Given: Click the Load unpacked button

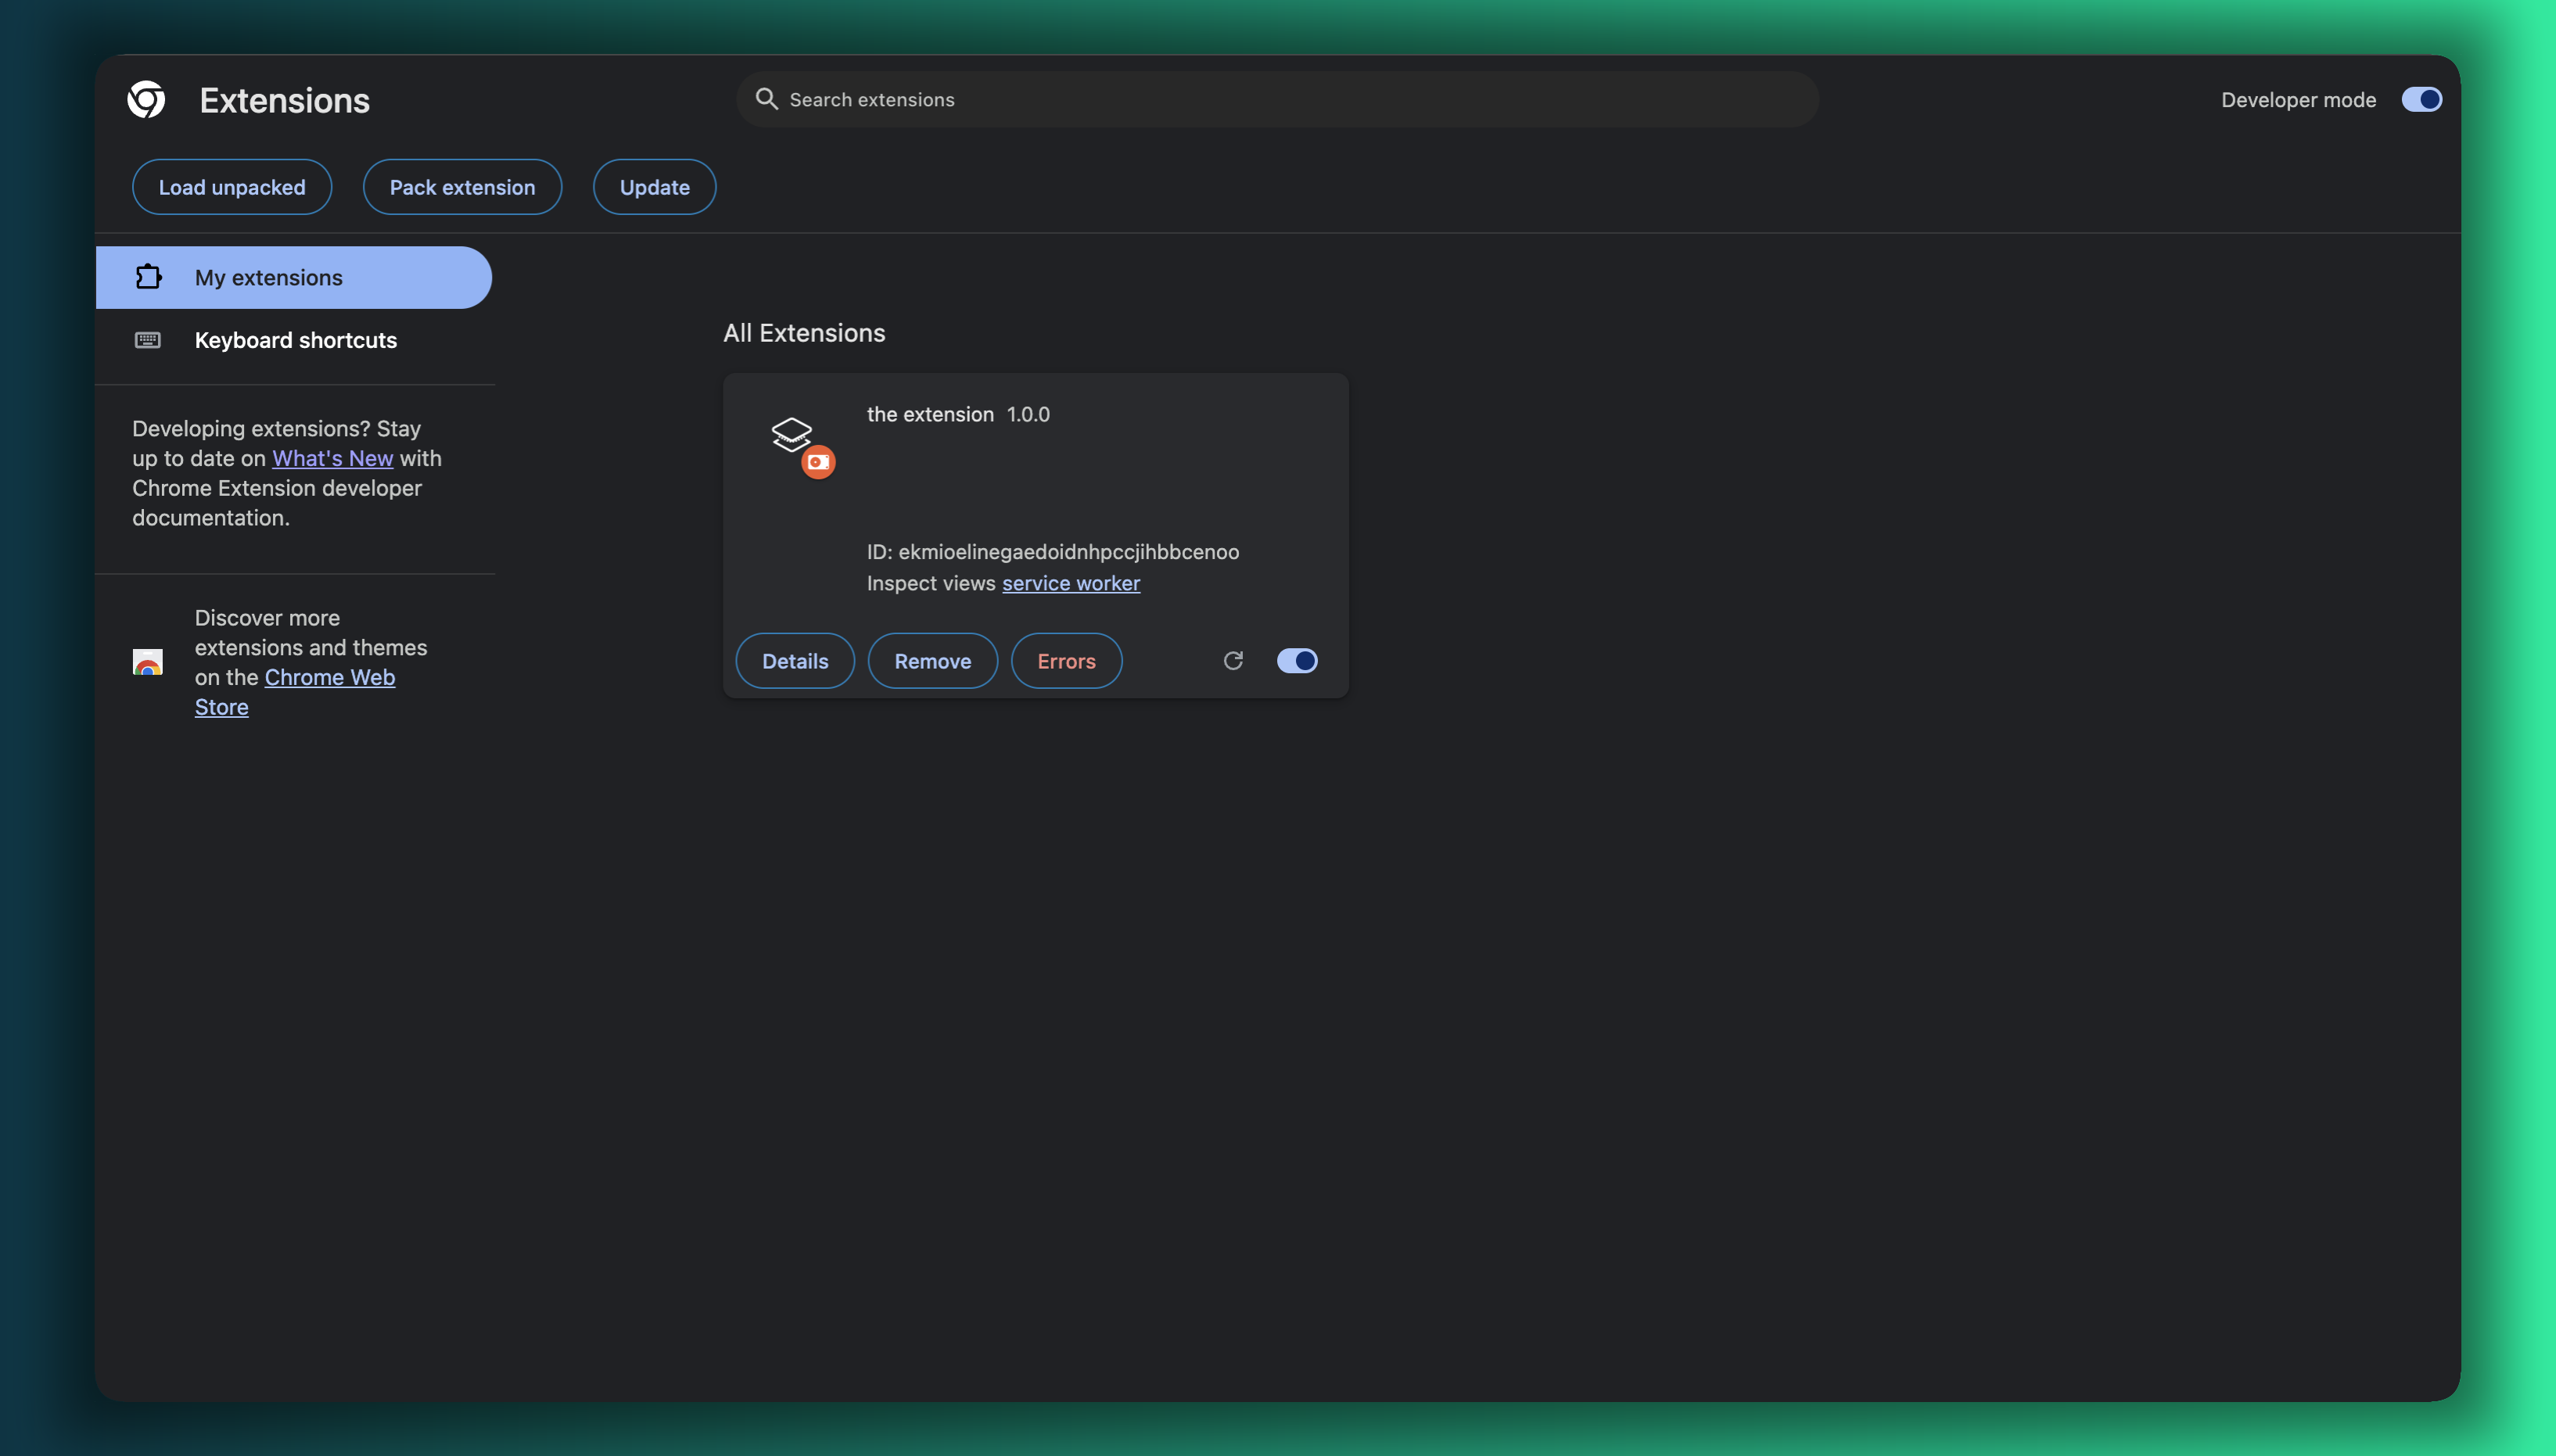Looking at the screenshot, I should (x=232, y=187).
